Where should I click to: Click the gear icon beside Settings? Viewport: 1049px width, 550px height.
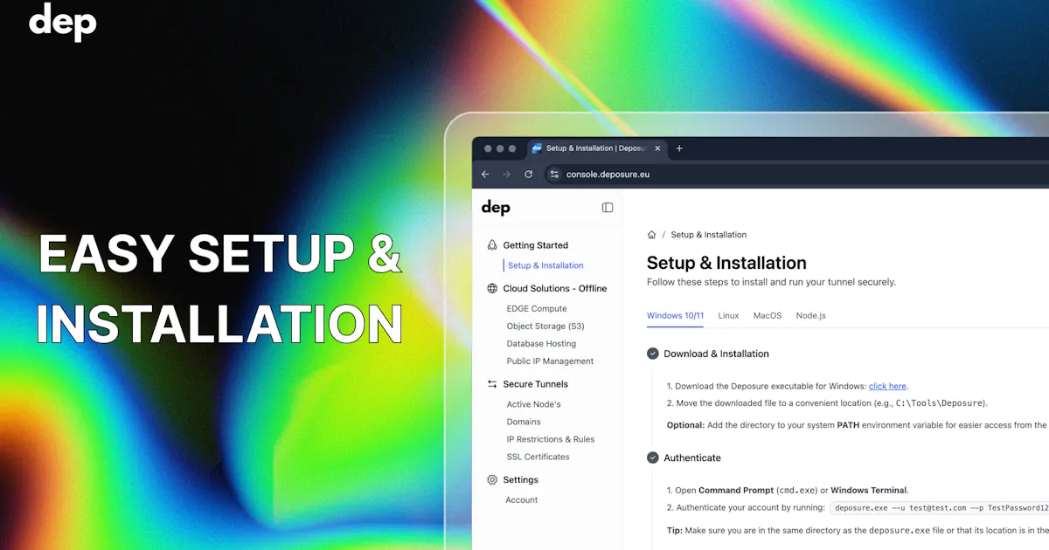coord(492,480)
